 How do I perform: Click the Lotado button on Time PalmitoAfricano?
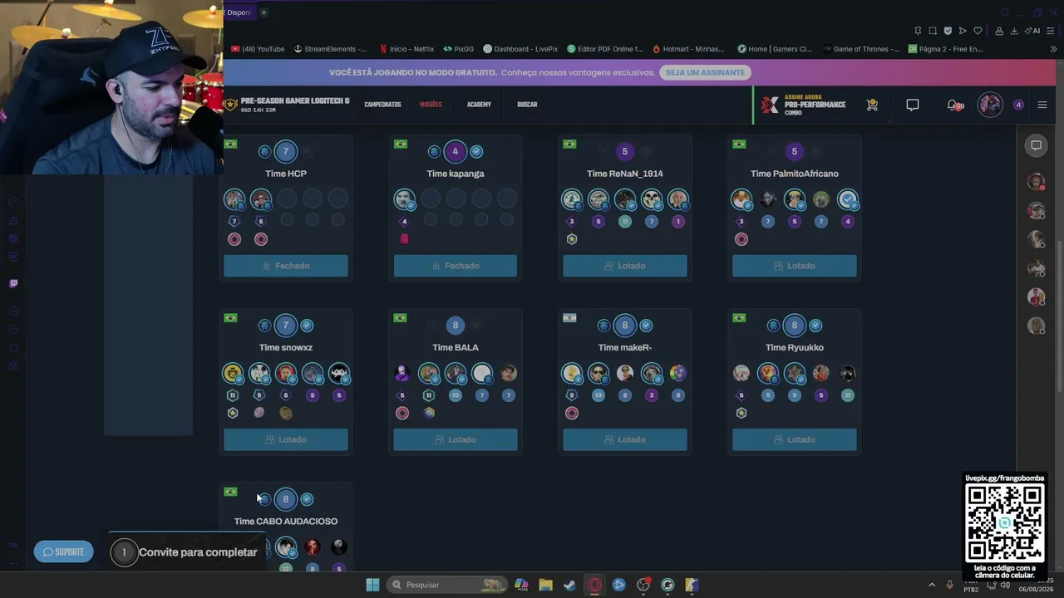(x=795, y=266)
